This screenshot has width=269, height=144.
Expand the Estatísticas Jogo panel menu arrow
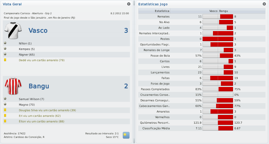click(x=264, y=4)
